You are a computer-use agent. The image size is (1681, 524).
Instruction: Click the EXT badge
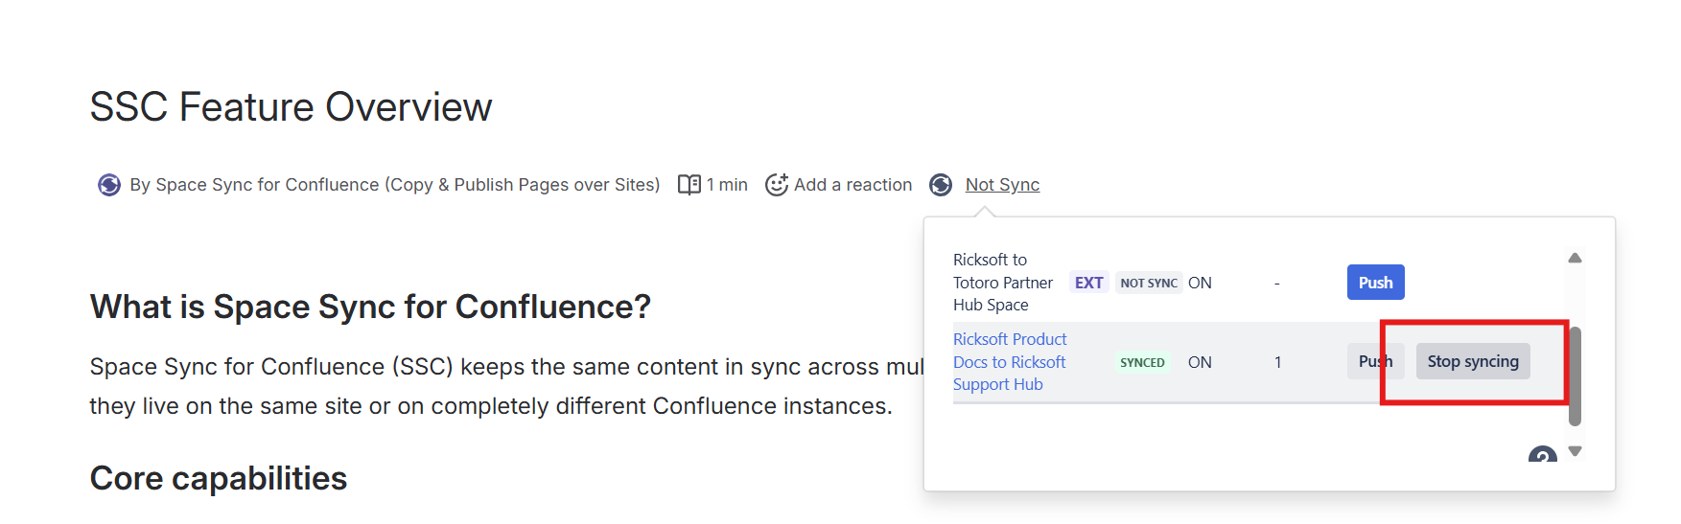coord(1088,283)
